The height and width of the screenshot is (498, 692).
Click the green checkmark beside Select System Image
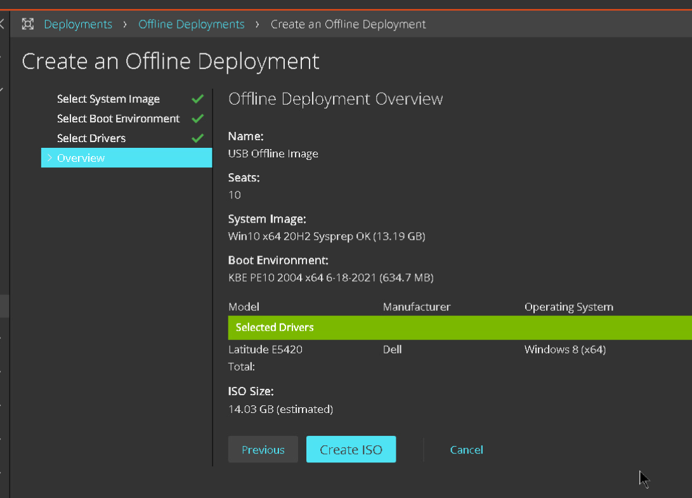(197, 98)
